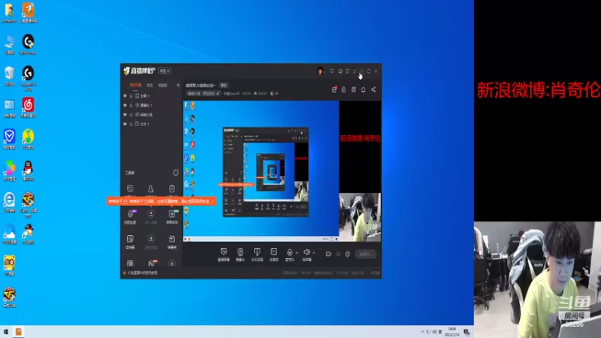Mute the 麦克风 microphone
601x338 pixels.
290,254
